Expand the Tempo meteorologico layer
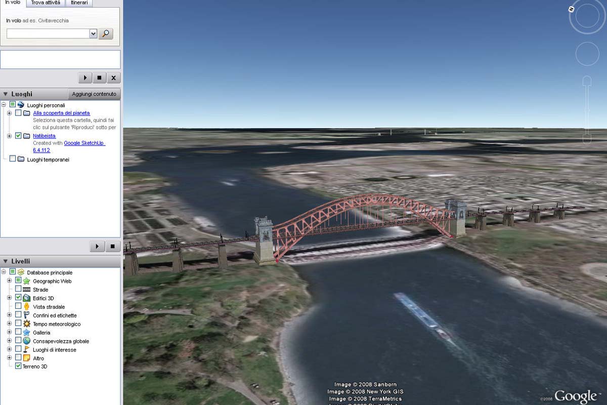The height and width of the screenshot is (405, 607). (x=9, y=324)
